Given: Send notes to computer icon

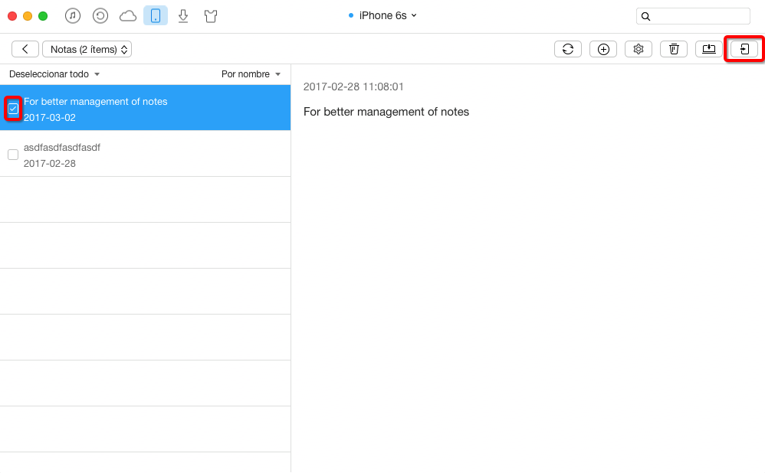Looking at the screenshot, I should point(709,49).
